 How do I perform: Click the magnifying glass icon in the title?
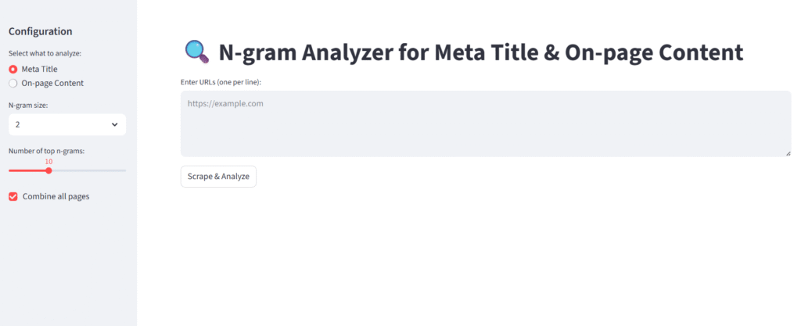tap(196, 52)
